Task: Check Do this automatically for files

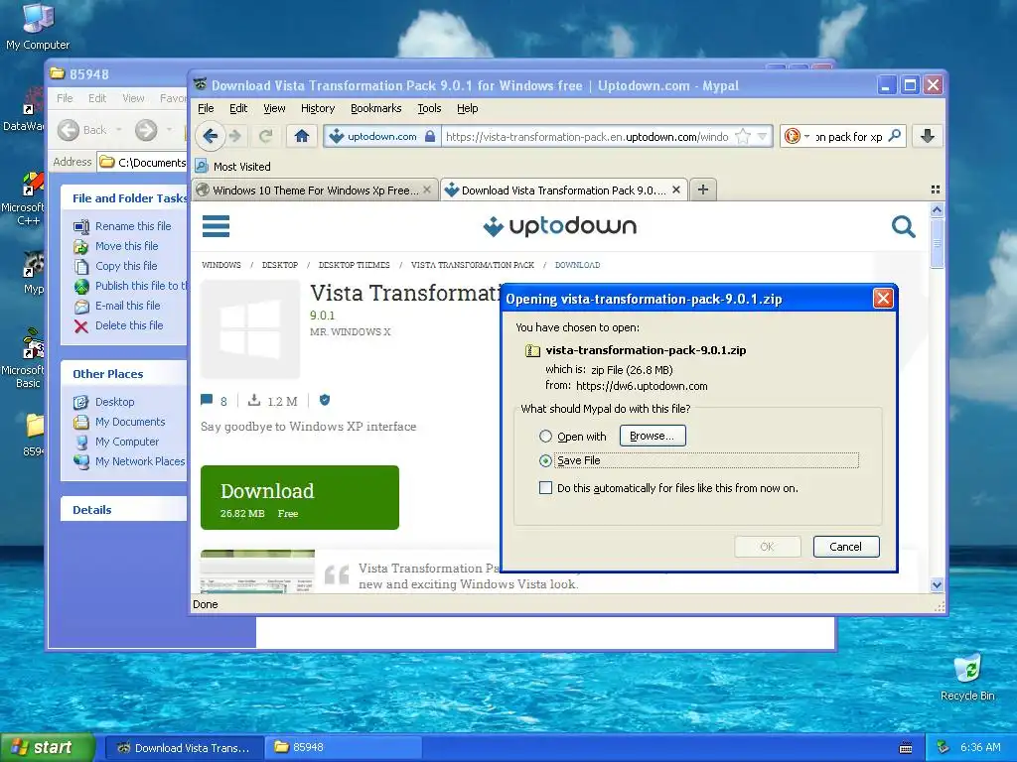Action: [545, 488]
